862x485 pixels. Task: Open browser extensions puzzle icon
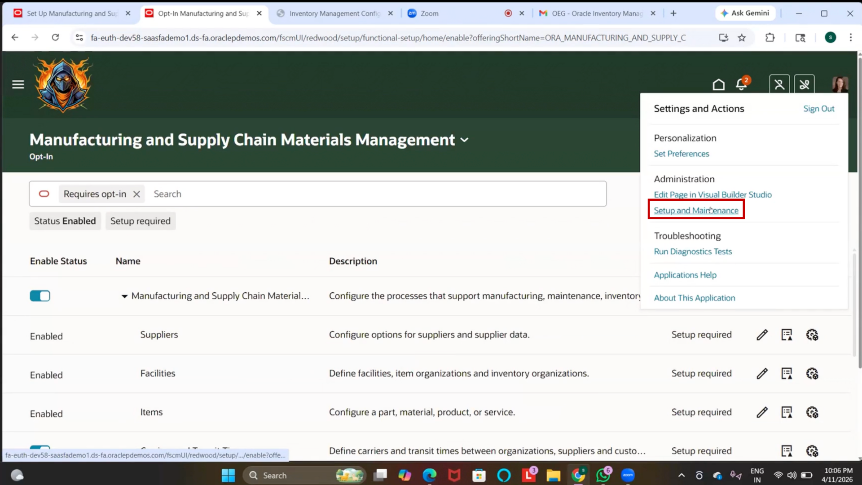pyautogui.click(x=770, y=38)
